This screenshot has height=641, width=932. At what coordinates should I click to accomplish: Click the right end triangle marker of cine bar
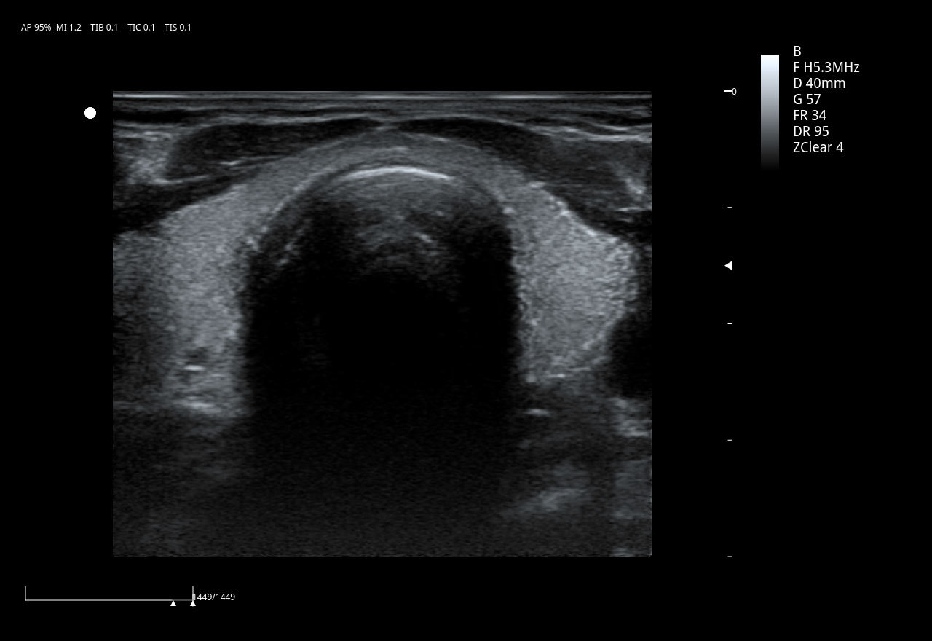pyautogui.click(x=193, y=602)
